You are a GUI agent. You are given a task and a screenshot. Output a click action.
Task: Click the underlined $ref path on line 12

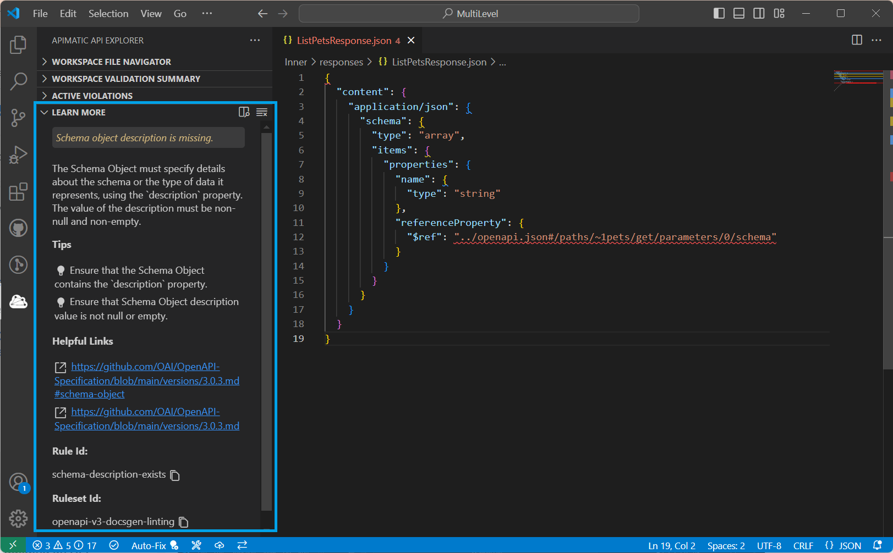(x=615, y=237)
